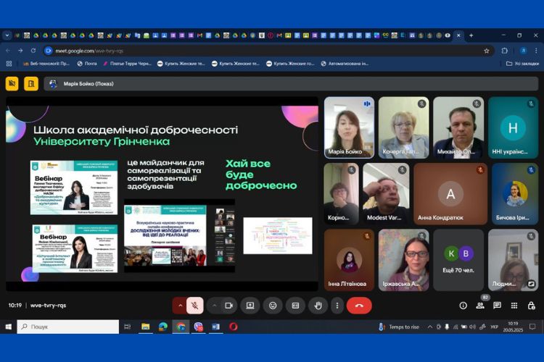Go forward in browser
Screen dimensions: 544x362
[20, 51]
